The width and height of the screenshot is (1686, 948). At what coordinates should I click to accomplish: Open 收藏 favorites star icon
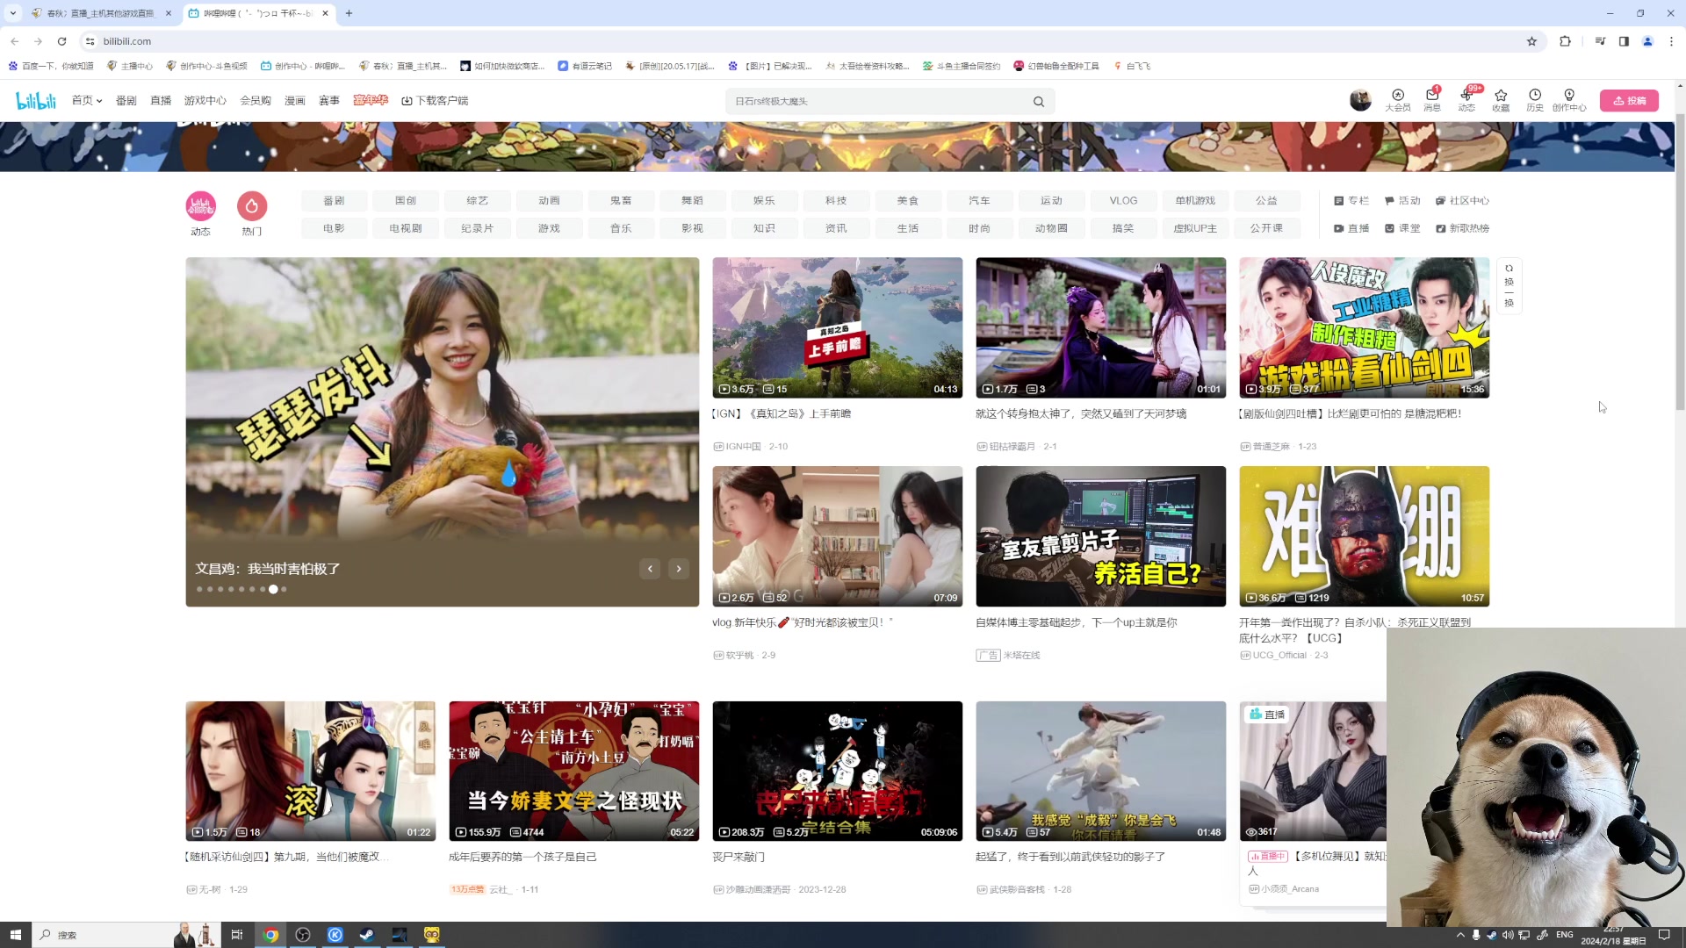coord(1501,100)
